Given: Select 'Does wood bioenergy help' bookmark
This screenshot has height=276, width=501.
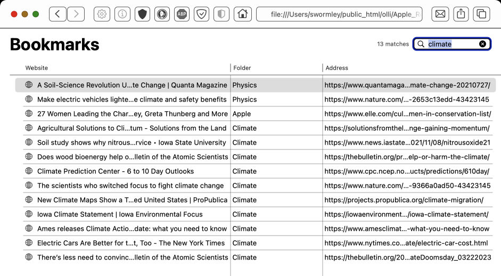Looking at the screenshot, I should tap(133, 157).
